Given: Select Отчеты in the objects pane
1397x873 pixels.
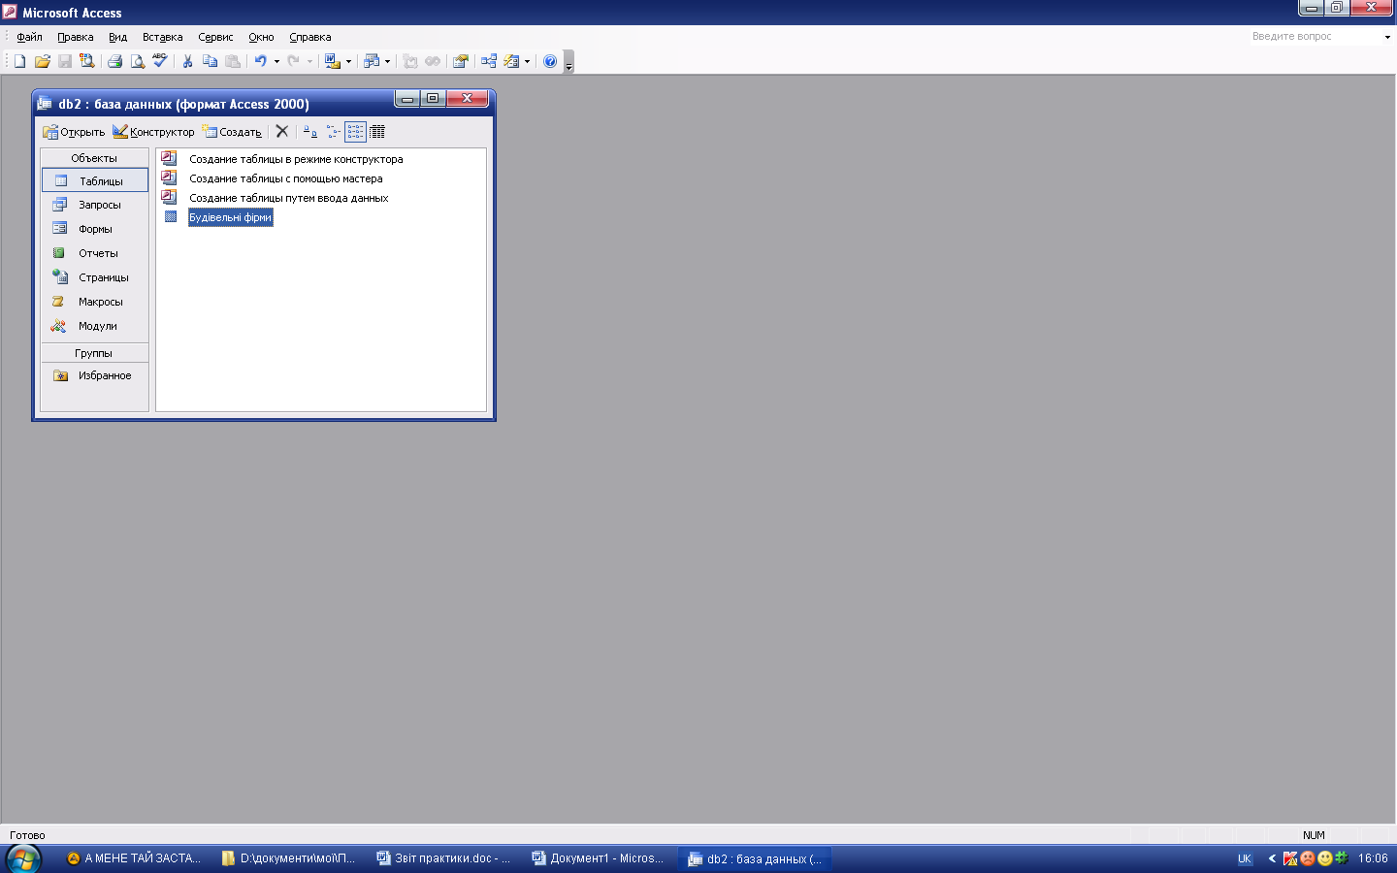Looking at the screenshot, I should pos(95,253).
